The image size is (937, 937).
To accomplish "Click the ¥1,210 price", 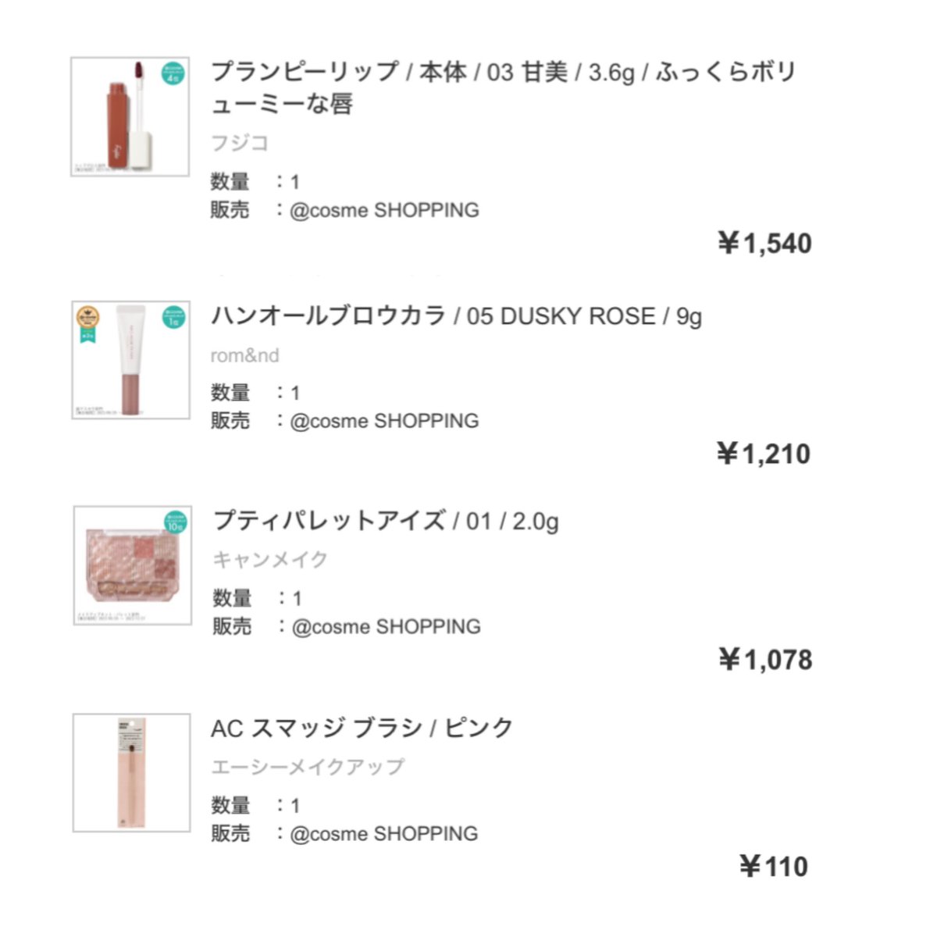I will pyautogui.click(x=764, y=454).
